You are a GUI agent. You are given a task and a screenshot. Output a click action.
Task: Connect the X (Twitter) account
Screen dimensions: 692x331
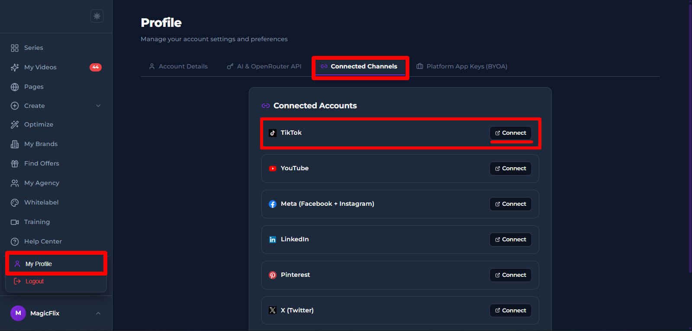[511, 311]
